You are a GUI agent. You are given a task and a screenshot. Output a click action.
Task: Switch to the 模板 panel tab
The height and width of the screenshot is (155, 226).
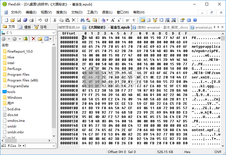[25, 27]
